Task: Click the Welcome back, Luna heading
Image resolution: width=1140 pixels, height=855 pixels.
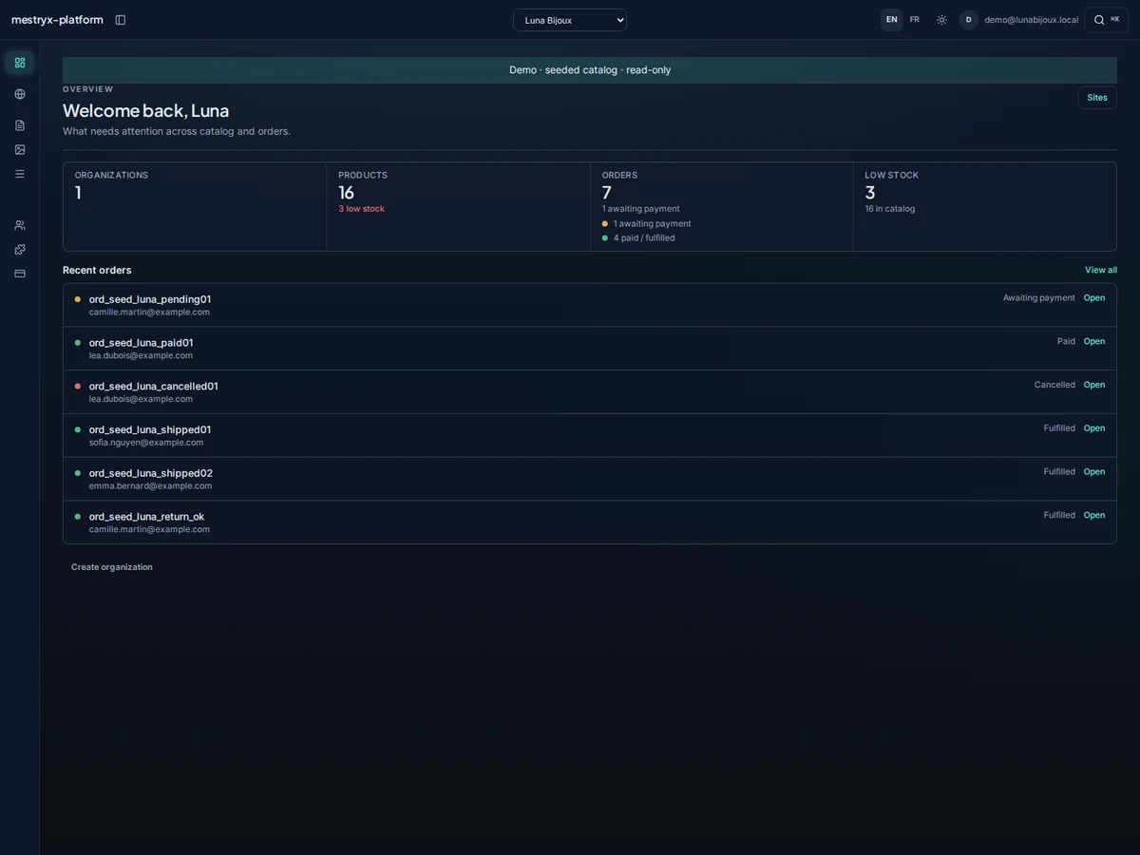Action: (145, 111)
